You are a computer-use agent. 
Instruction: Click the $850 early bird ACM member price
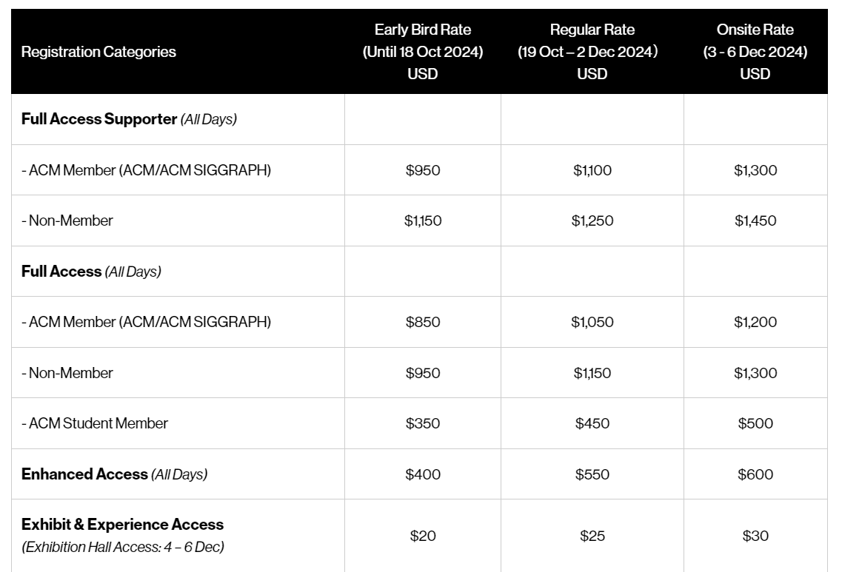click(423, 322)
